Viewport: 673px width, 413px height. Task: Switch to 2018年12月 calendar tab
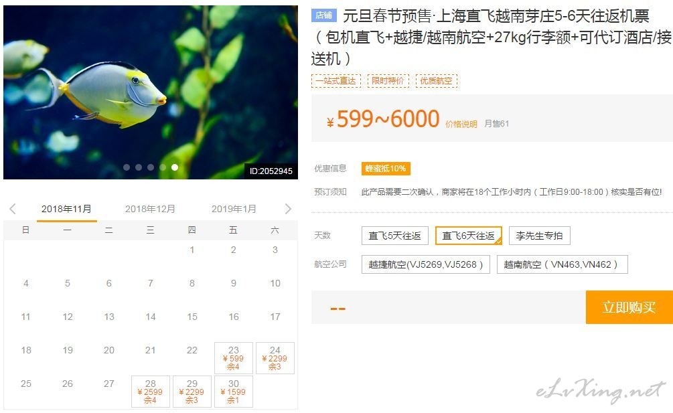click(150, 209)
